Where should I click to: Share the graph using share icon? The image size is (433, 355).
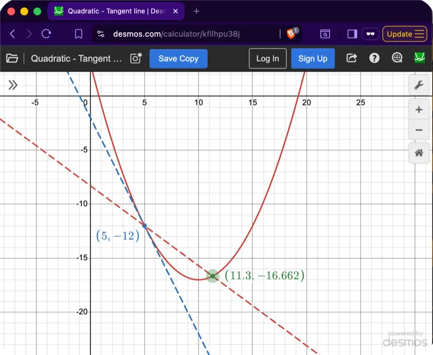point(352,58)
